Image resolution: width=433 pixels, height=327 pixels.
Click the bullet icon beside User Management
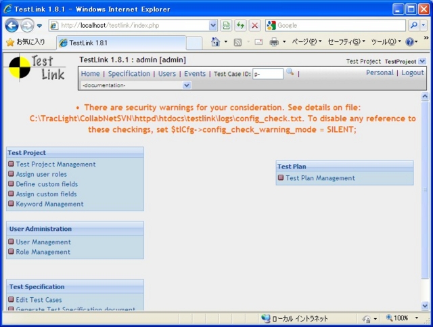coord(11,242)
